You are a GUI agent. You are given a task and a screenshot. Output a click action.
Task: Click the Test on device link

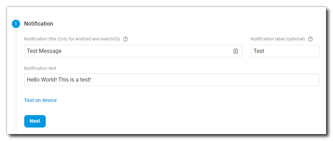40,100
